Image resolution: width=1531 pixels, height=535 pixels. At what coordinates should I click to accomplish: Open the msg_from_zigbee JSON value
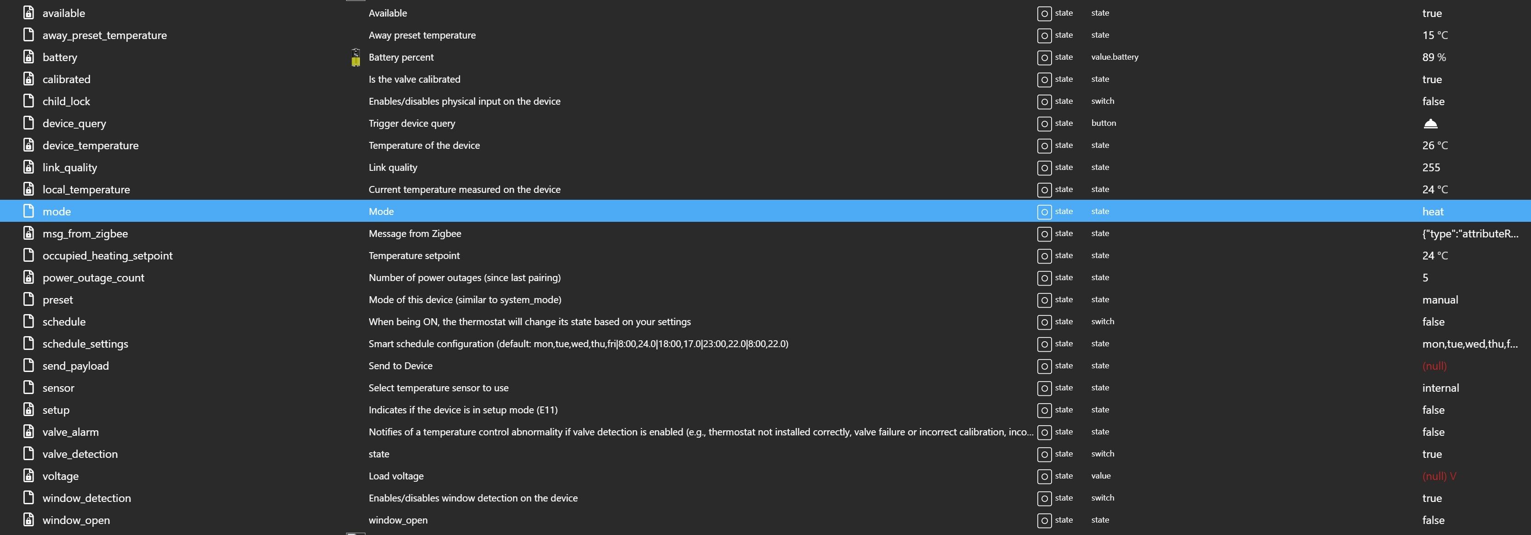[x=1470, y=234]
